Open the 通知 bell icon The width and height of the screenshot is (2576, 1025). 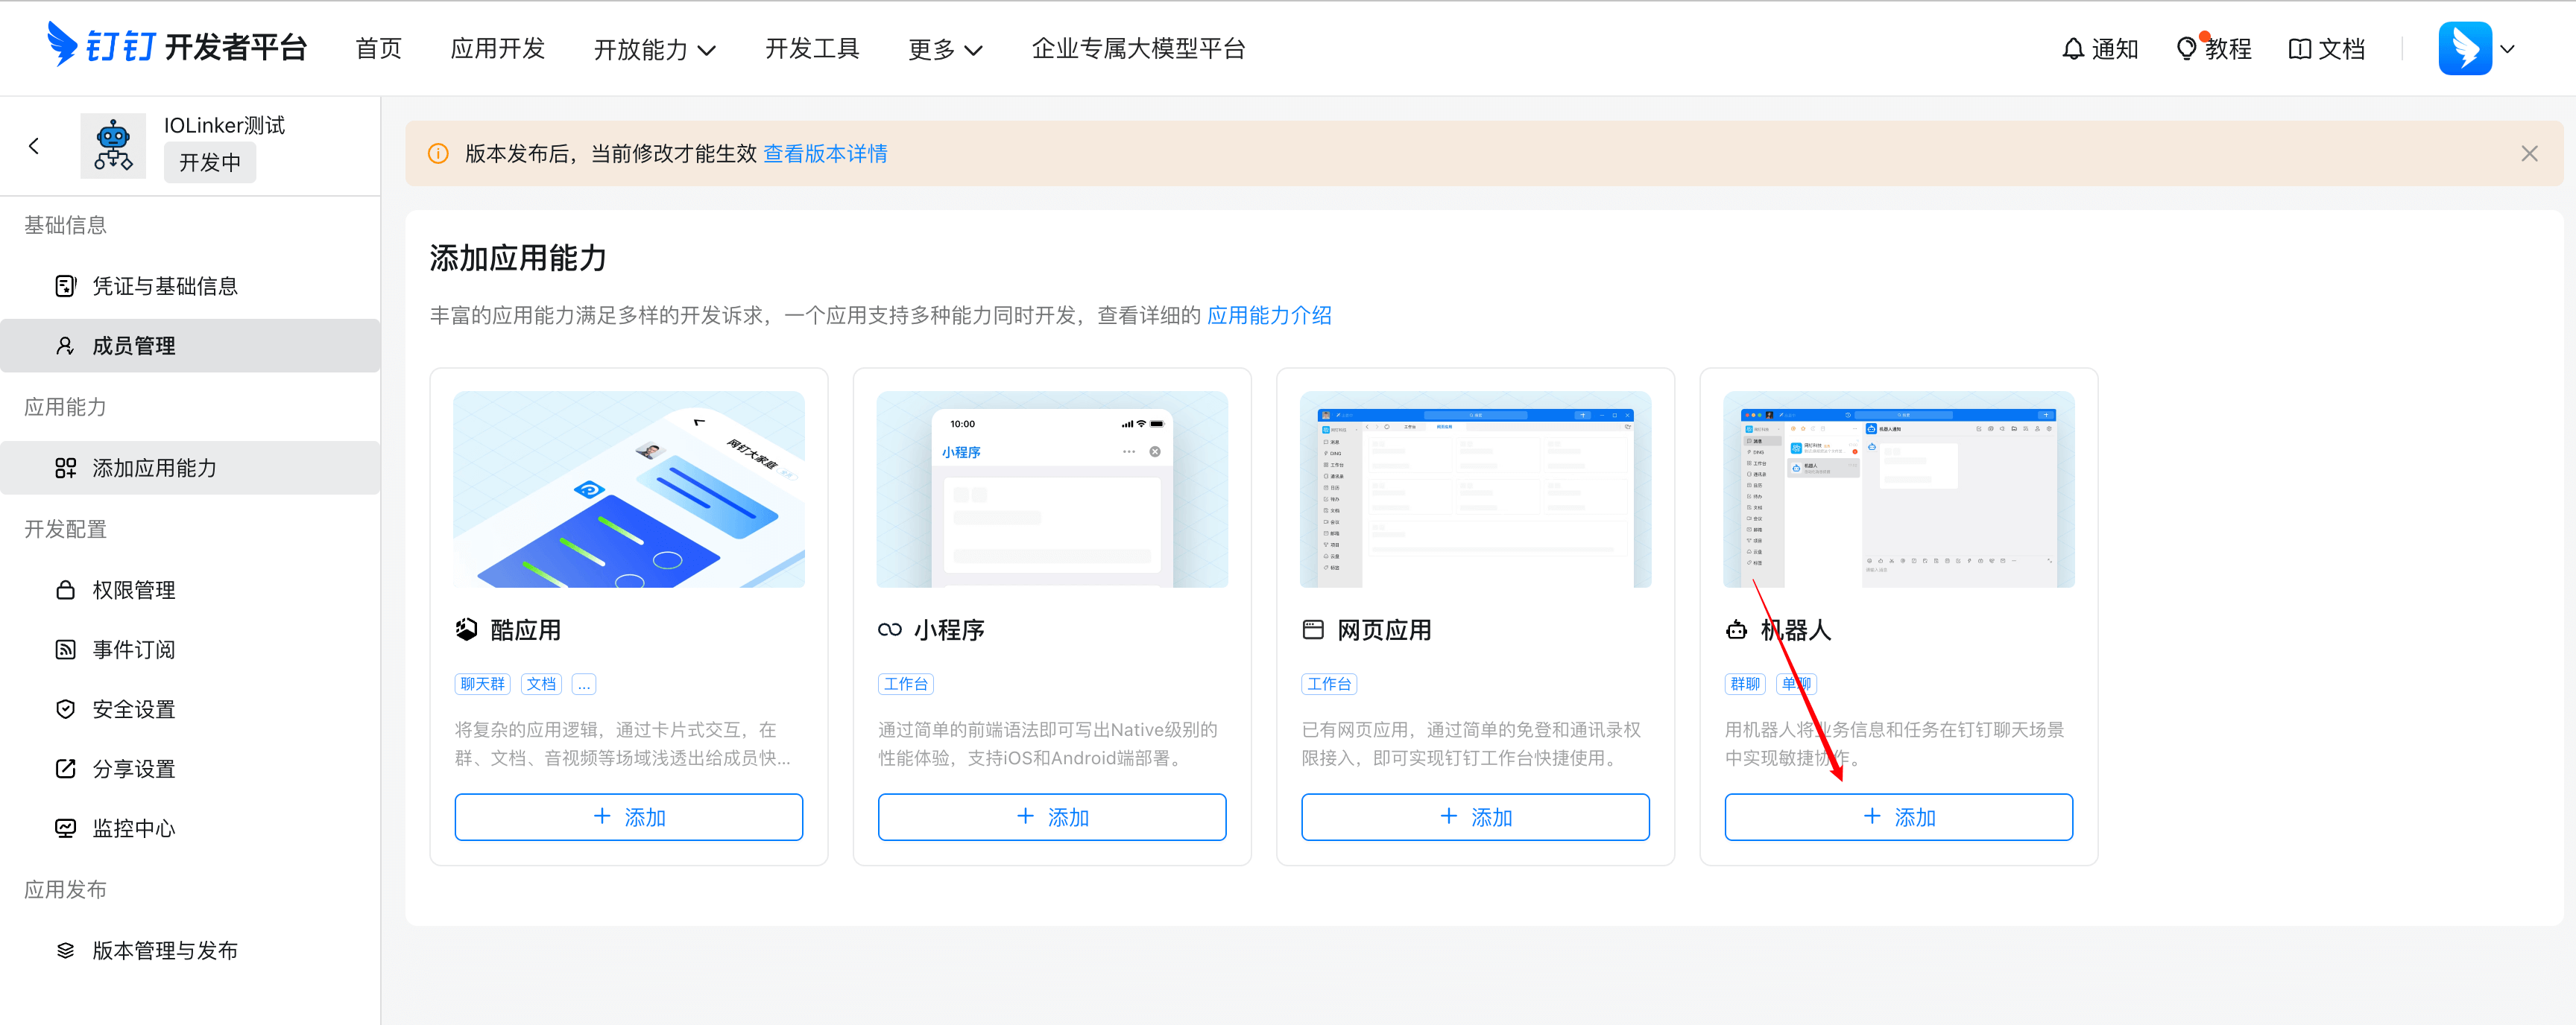coord(2073,49)
